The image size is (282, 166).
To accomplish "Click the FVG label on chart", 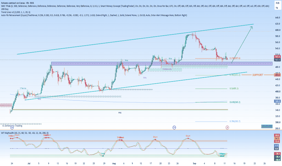I will [120, 113].
